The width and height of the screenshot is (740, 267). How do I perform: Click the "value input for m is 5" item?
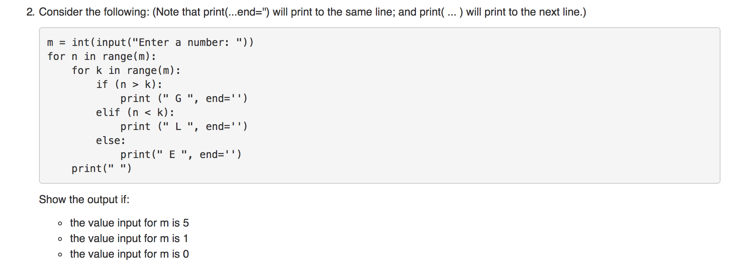pos(129,223)
